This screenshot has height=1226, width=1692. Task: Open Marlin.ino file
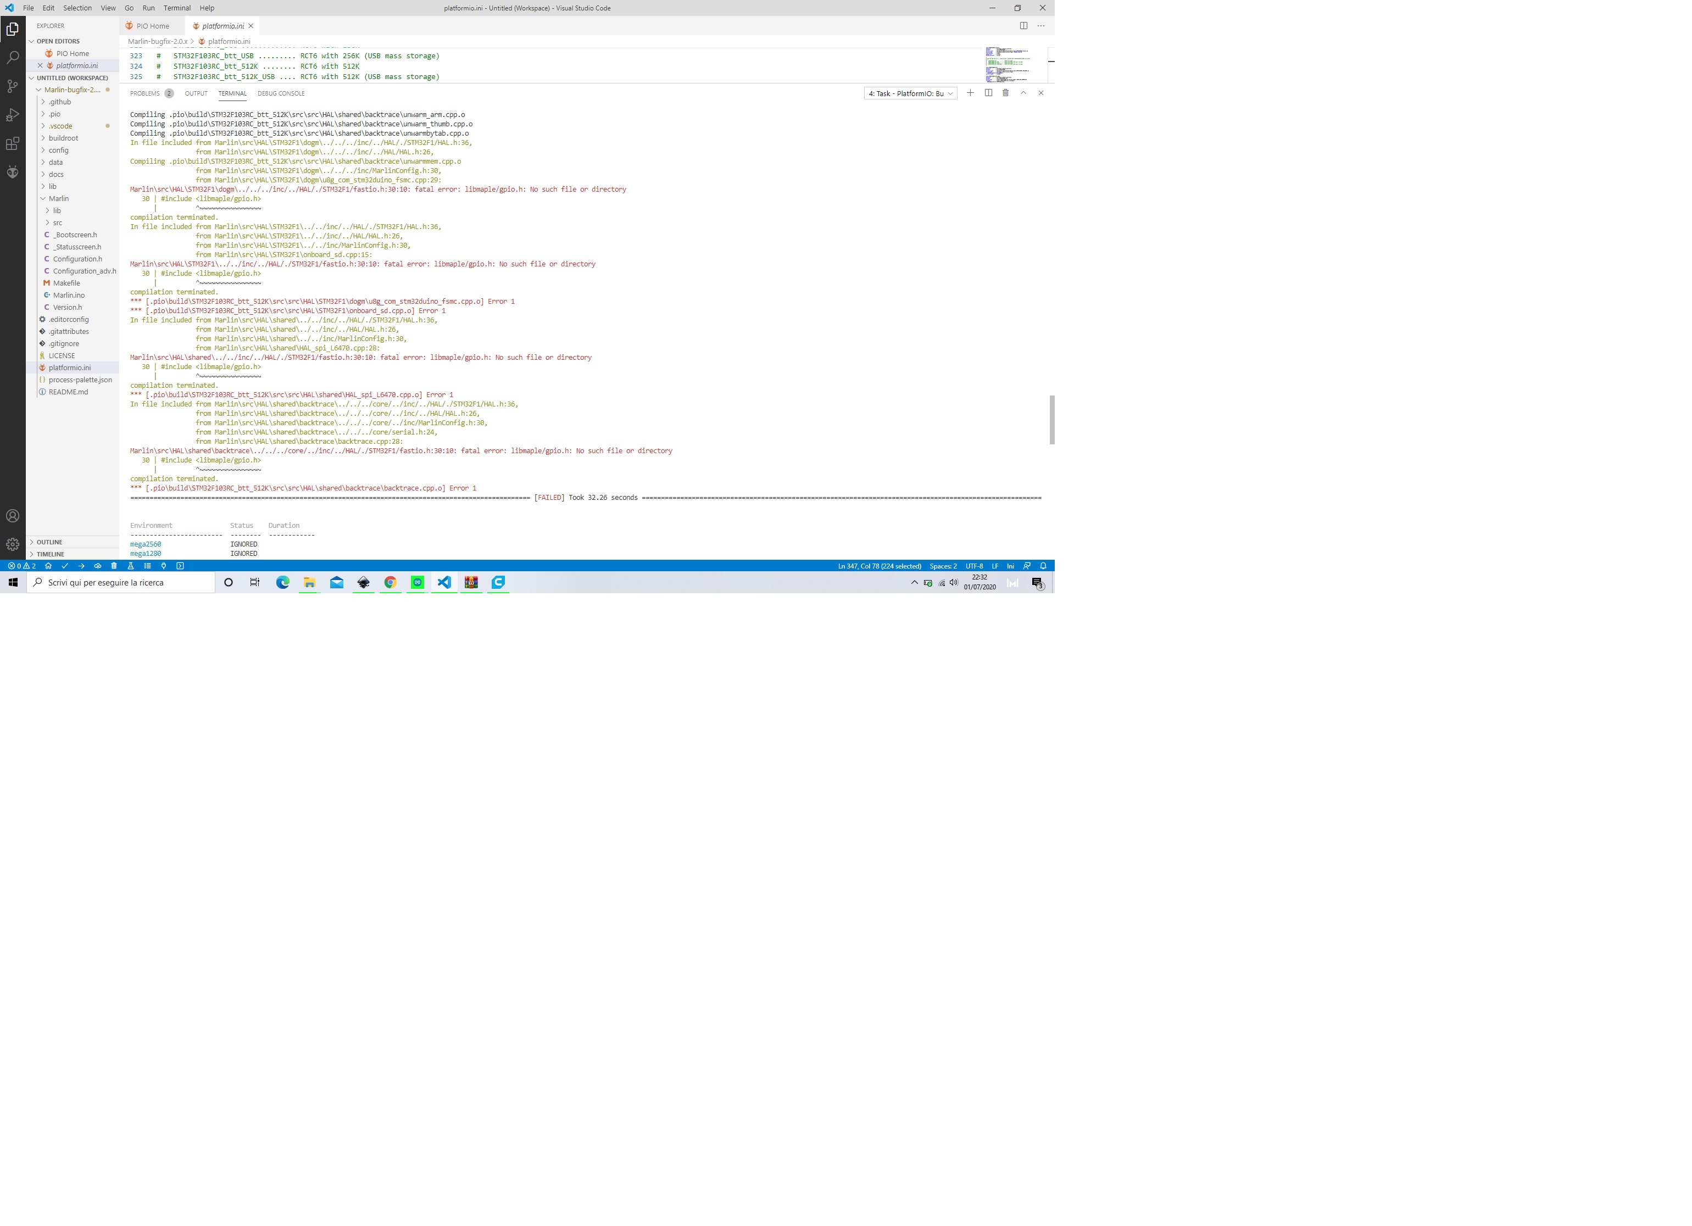point(69,296)
